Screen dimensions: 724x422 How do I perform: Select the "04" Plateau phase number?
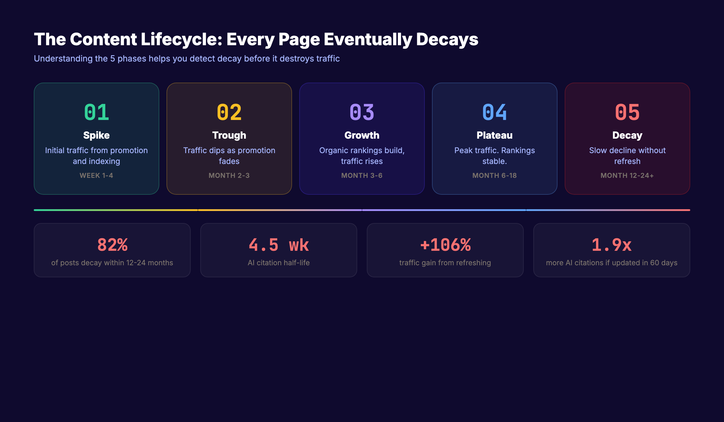tap(494, 112)
